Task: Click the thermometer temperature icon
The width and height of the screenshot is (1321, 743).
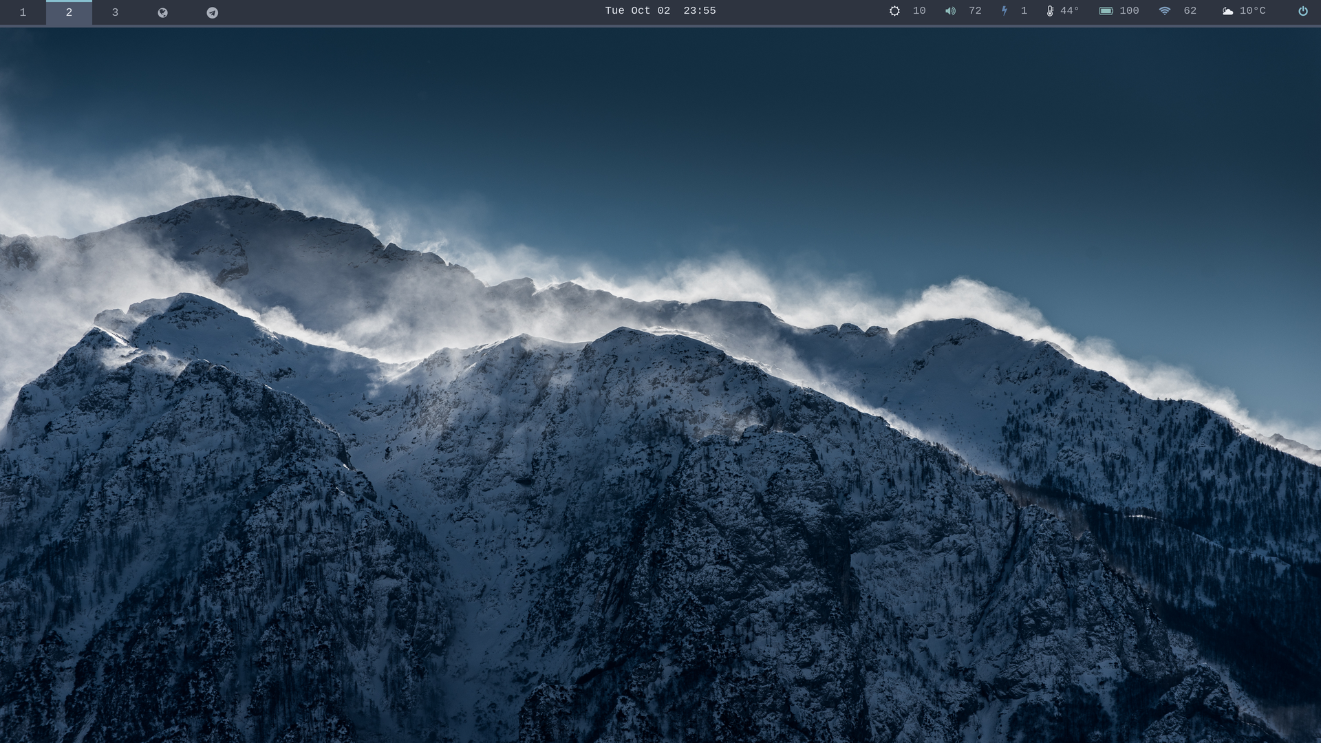Action: click(1050, 11)
